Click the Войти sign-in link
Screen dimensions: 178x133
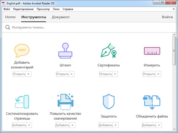[167, 17]
